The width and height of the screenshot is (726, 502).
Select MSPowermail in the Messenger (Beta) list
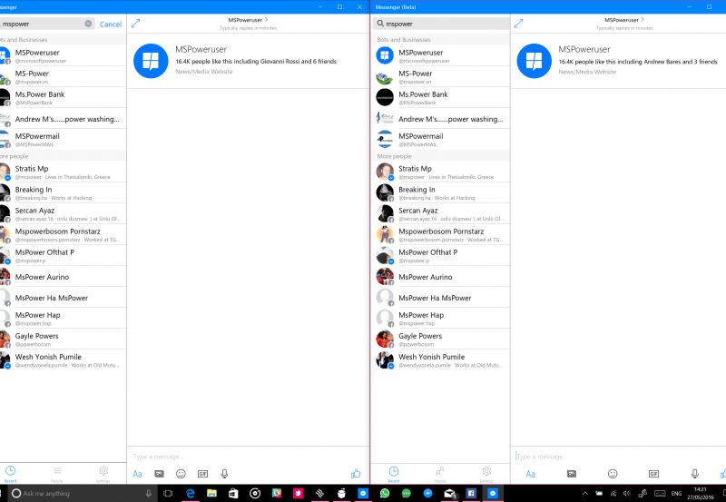(440, 140)
